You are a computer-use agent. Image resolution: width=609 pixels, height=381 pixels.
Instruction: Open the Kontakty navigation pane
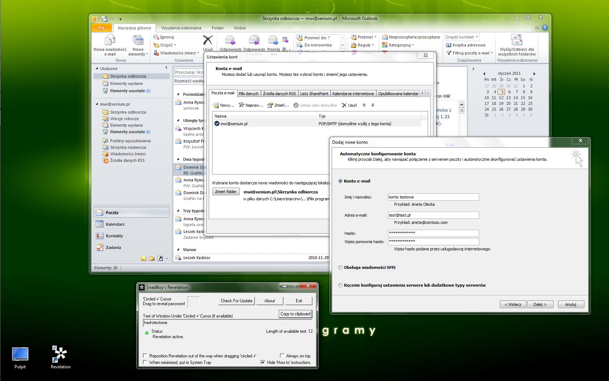click(x=114, y=236)
